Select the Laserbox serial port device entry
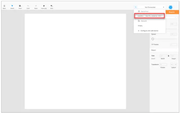This screenshot has width=180, height=114. click(149, 16)
